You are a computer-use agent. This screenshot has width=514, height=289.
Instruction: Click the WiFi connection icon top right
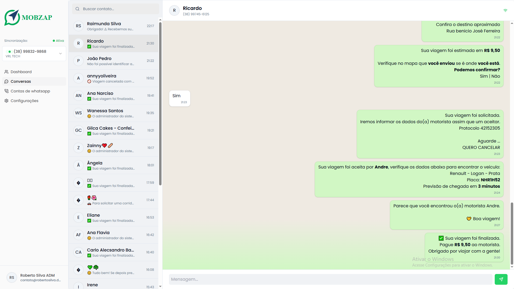pos(505,10)
